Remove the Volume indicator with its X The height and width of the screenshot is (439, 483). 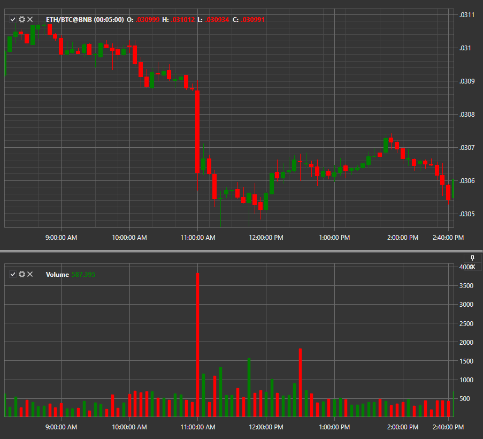tap(30, 274)
